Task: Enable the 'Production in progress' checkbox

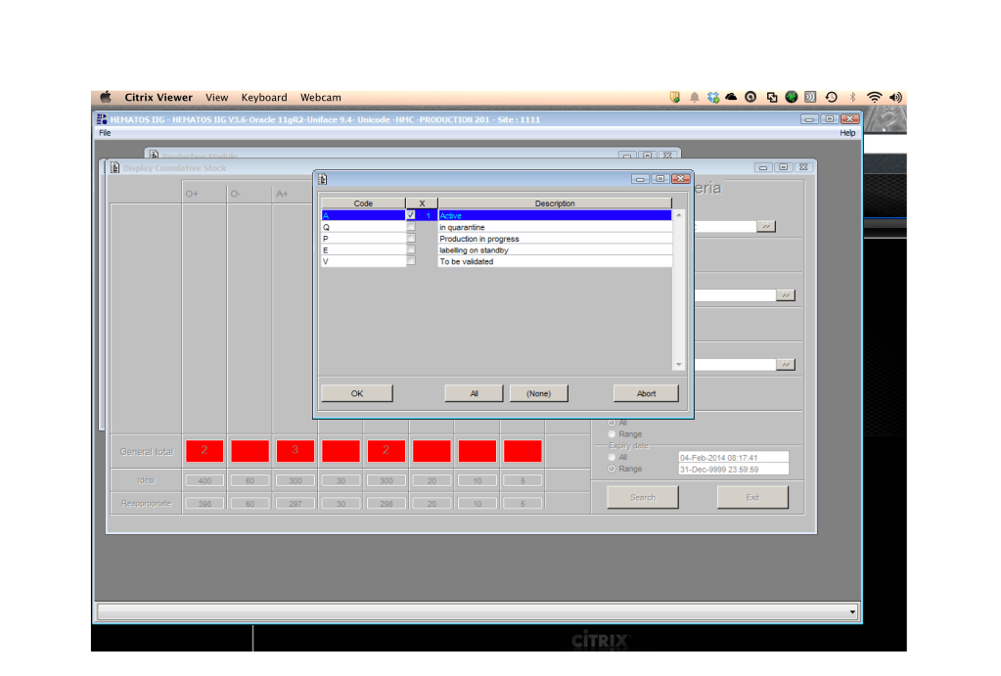Action: [411, 239]
